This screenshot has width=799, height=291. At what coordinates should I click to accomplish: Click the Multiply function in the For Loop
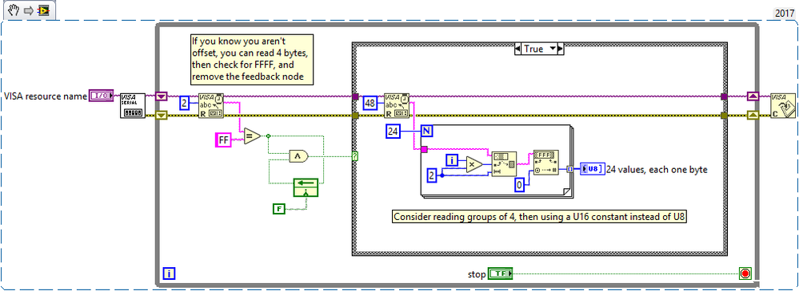475,164
